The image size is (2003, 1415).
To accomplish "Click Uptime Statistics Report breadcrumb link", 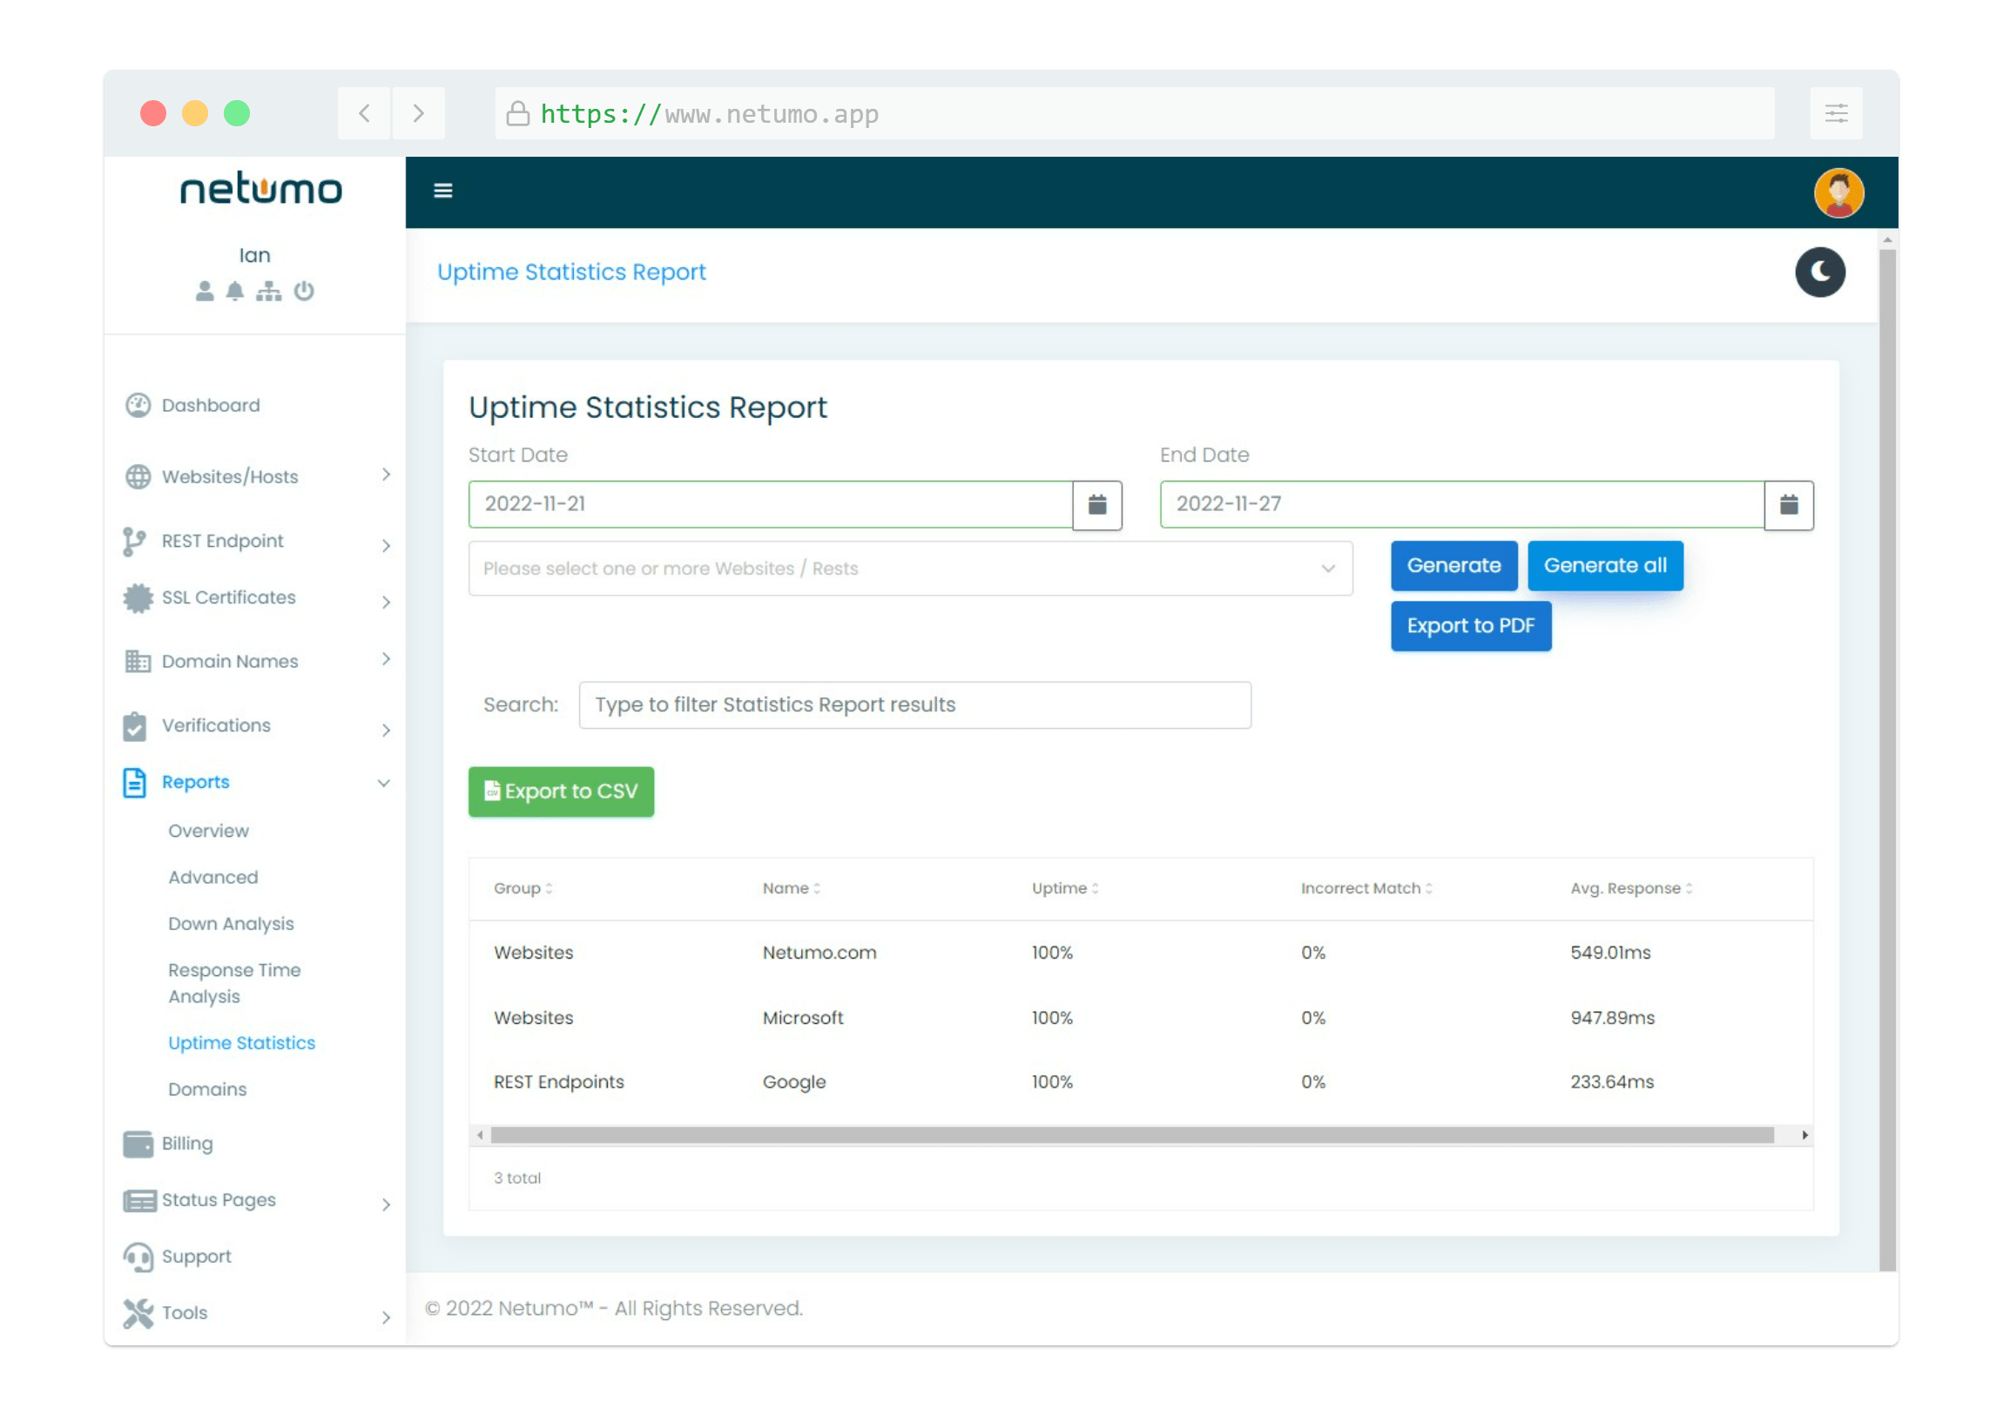I will (571, 273).
